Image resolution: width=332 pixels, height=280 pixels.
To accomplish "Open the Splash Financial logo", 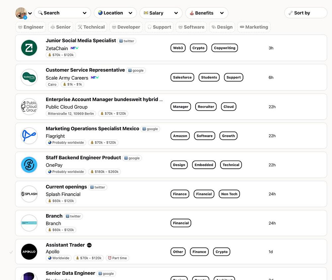I will coord(29,194).
